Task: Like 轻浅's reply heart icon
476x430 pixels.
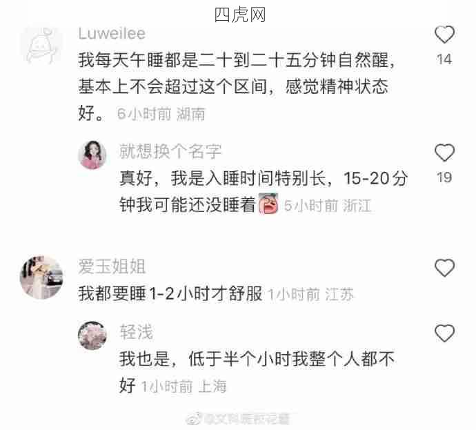Action: point(444,333)
